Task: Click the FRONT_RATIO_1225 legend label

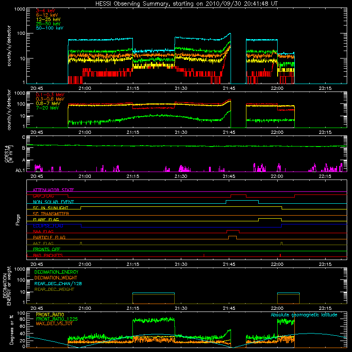Action: [57, 319]
